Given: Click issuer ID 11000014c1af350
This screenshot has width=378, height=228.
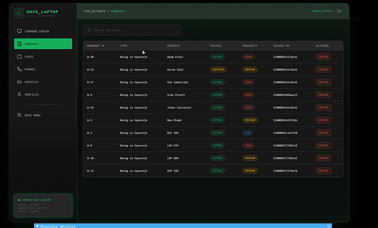Looking at the screenshot, I should [285, 133].
